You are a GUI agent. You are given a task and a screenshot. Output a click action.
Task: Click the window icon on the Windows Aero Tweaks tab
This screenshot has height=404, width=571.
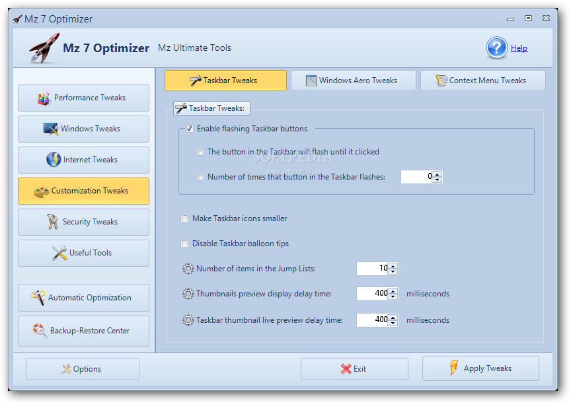pyautogui.click(x=311, y=81)
